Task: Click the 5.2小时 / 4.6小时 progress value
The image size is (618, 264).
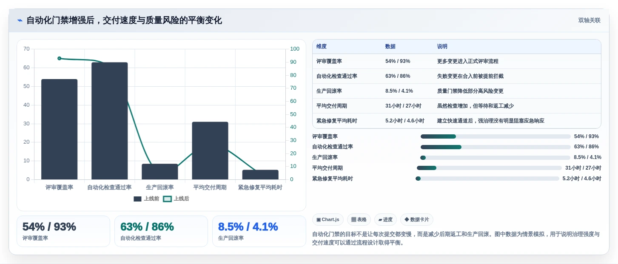Action: click(582, 179)
